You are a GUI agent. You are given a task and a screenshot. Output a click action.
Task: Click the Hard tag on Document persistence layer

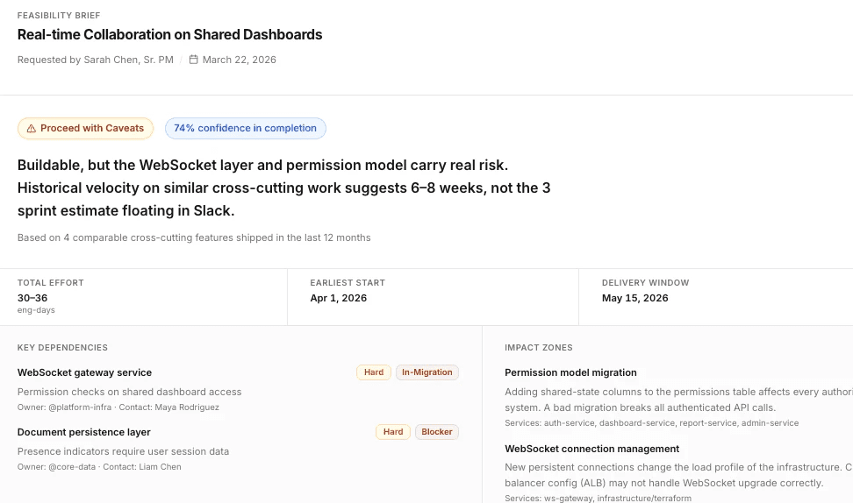[393, 432]
